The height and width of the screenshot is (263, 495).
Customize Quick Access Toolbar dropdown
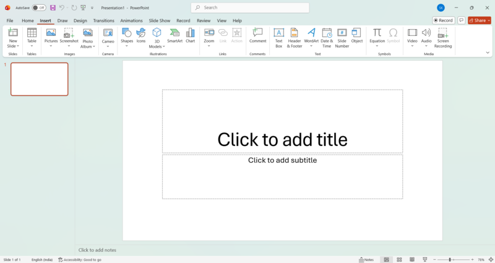pos(92,7)
